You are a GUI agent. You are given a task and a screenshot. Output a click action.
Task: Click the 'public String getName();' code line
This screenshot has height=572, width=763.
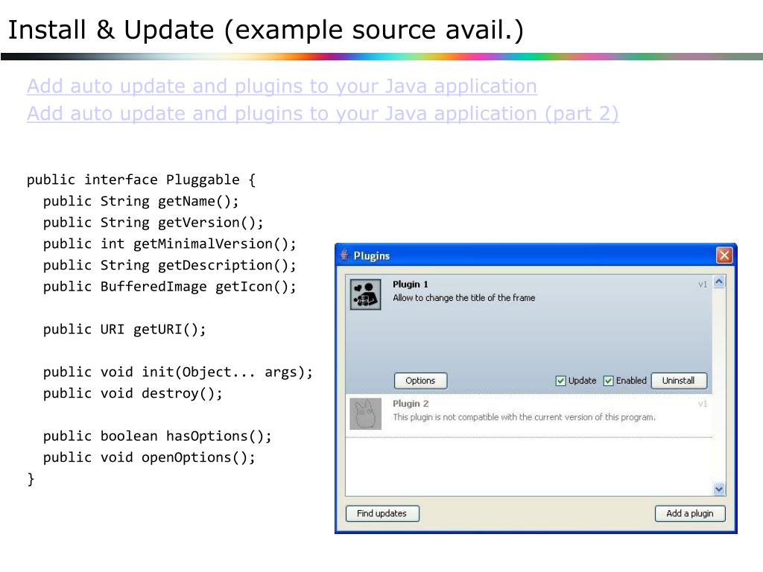141,201
